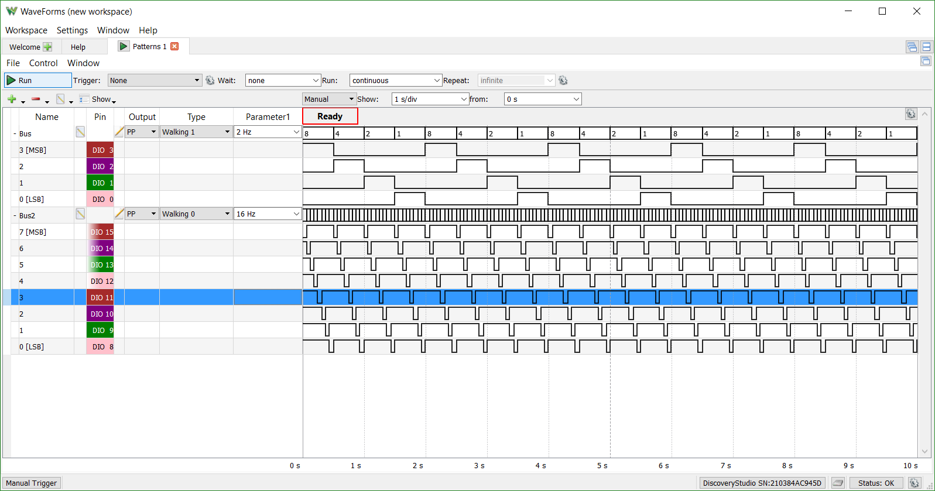Click the green plus on Welcome tab

tap(47, 47)
